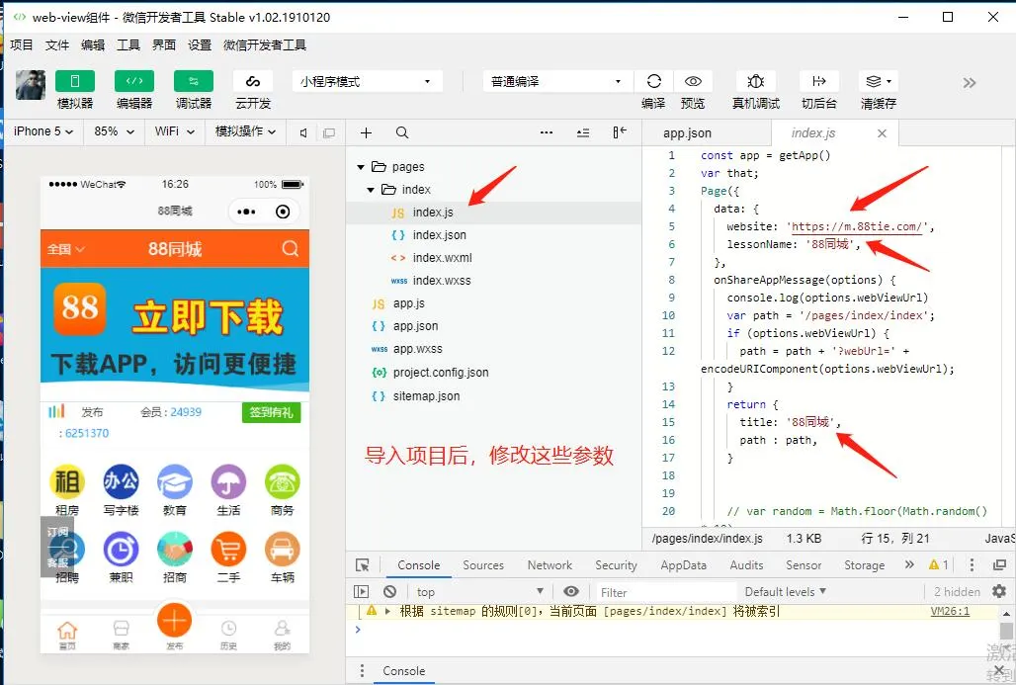Click the VM26:1 source link
The image size is (1016, 685).
(x=950, y=611)
